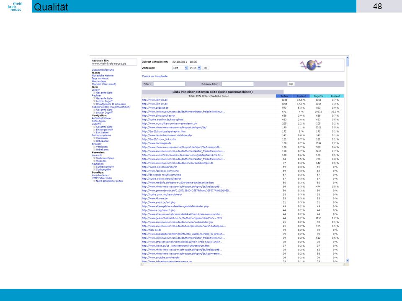Open Betriebssysteme in the sidebar
This screenshot has height=301, width=402.
(101, 135)
